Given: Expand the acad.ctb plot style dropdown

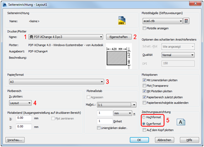Looking at the screenshot, I should pos(163,21).
